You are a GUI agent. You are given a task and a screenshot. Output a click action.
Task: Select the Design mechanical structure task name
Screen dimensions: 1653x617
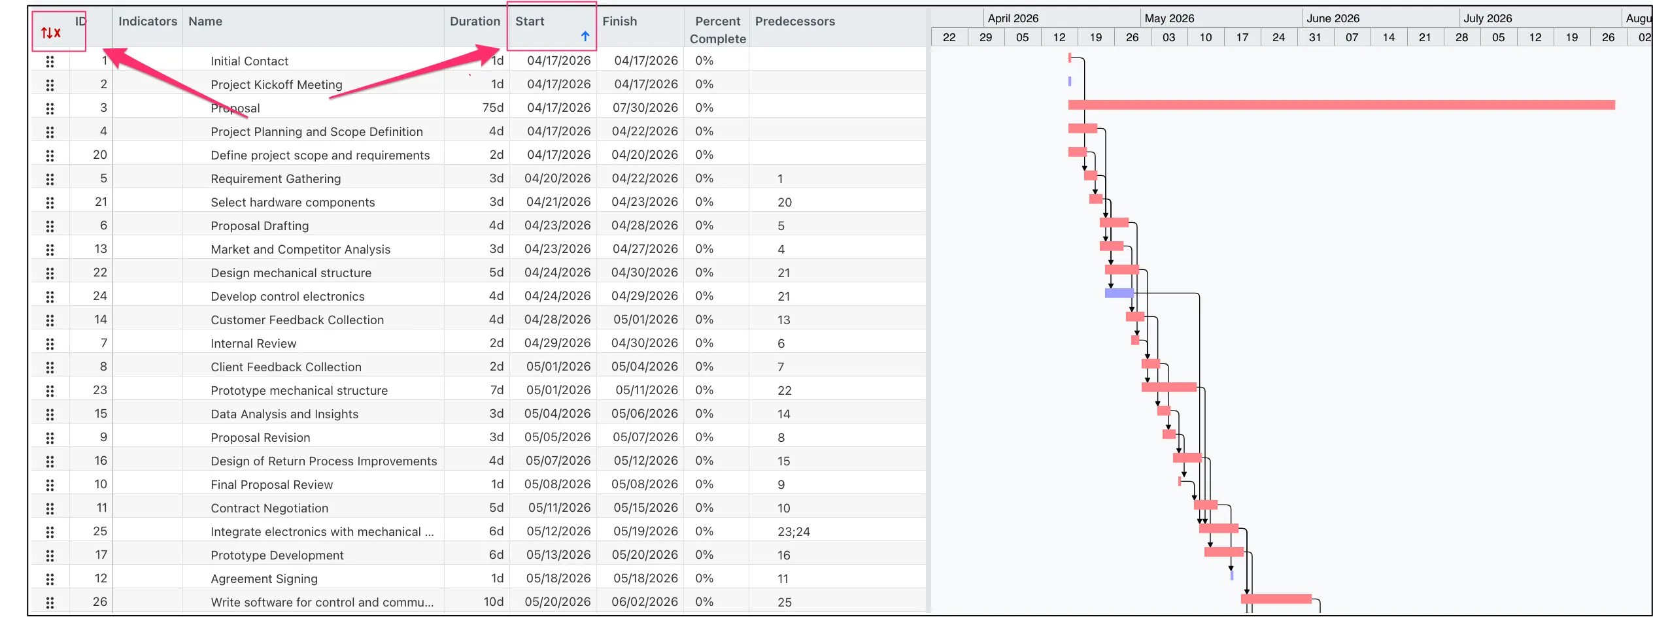[x=291, y=273]
